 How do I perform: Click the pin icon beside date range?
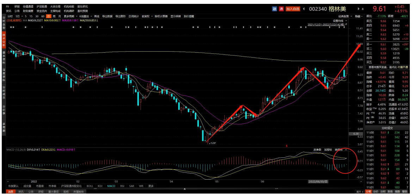(x=346, y=25)
